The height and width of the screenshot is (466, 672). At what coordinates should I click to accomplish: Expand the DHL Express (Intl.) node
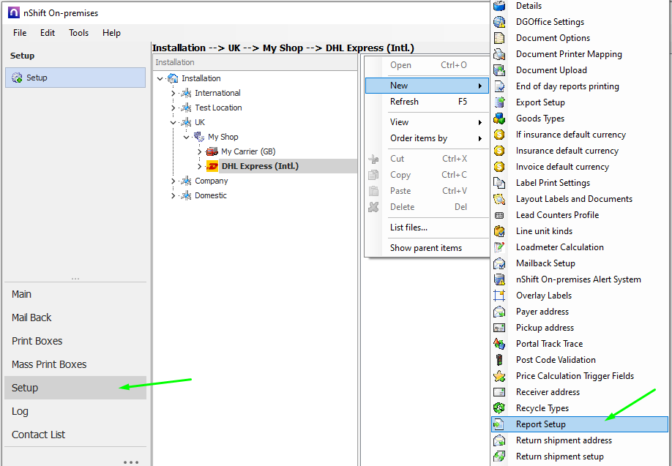click(200, 166)
